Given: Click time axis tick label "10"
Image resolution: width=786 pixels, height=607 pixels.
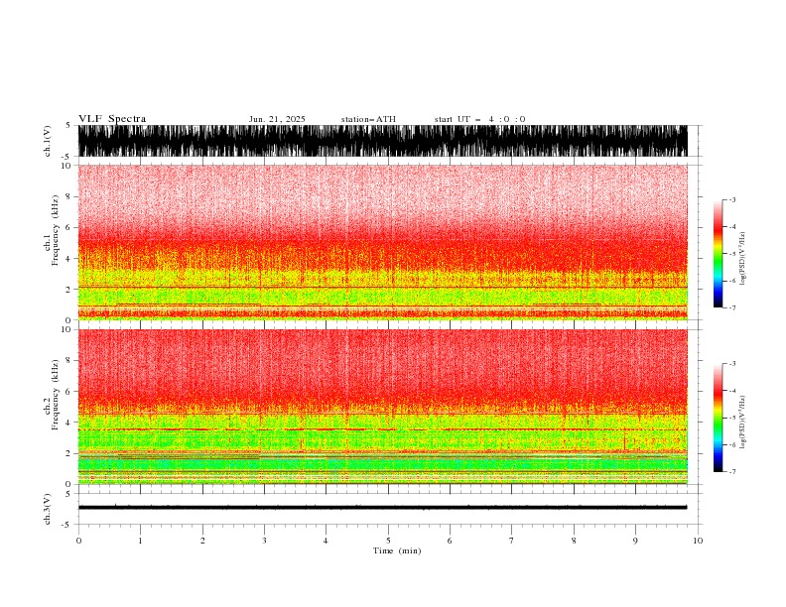Looking at the screenshot, I should 698,541.
